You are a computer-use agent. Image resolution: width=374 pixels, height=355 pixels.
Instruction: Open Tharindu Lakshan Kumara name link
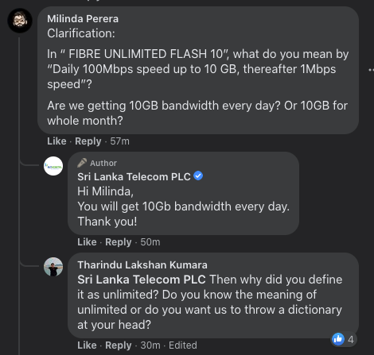142,264
